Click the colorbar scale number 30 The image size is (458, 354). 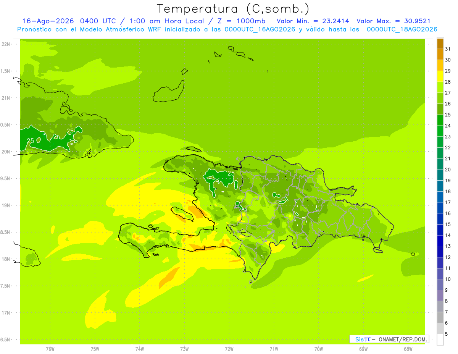point(448,60)
